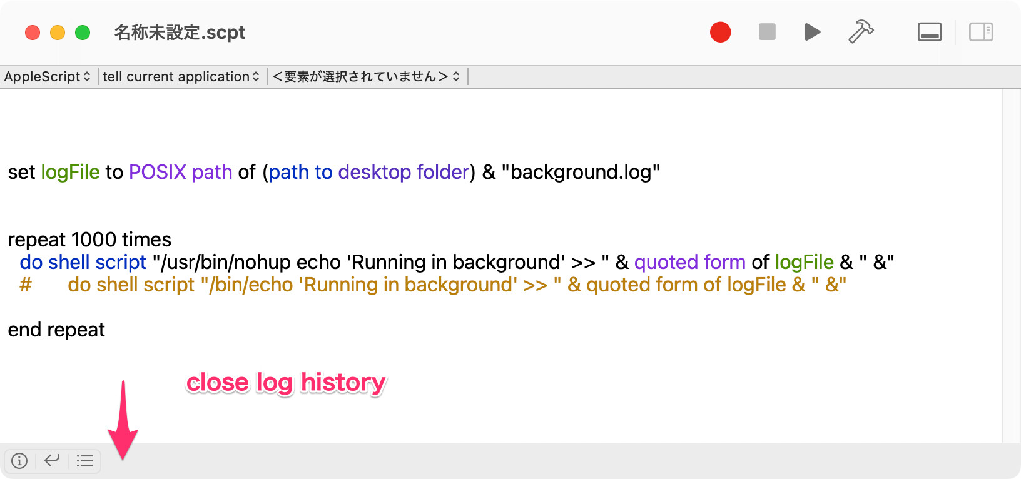Zoom the window with the green button
The height and width of the screenshot is (479, 1021).
pyautogui.click(x=83, y=33)
